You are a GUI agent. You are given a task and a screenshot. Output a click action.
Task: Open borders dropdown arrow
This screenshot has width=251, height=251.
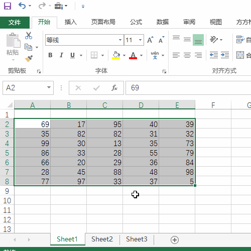[x=103, y=55]
